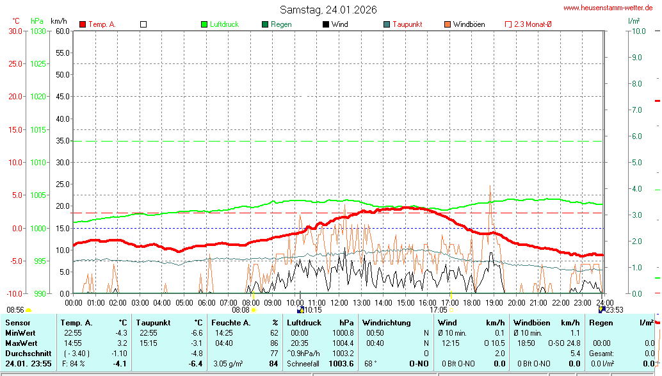Click the teal Taupunkt legend square

(387, 24)
